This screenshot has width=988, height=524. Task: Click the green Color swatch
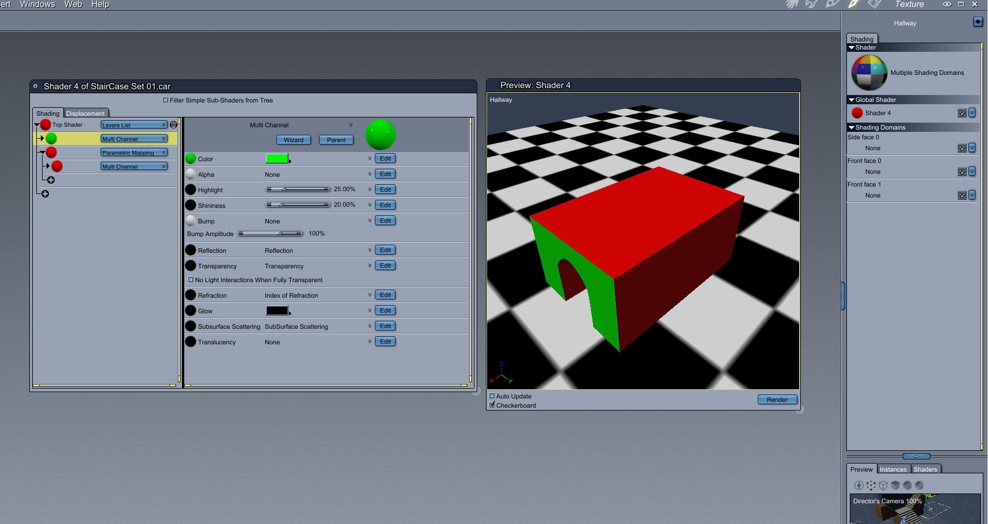point(277,158)
